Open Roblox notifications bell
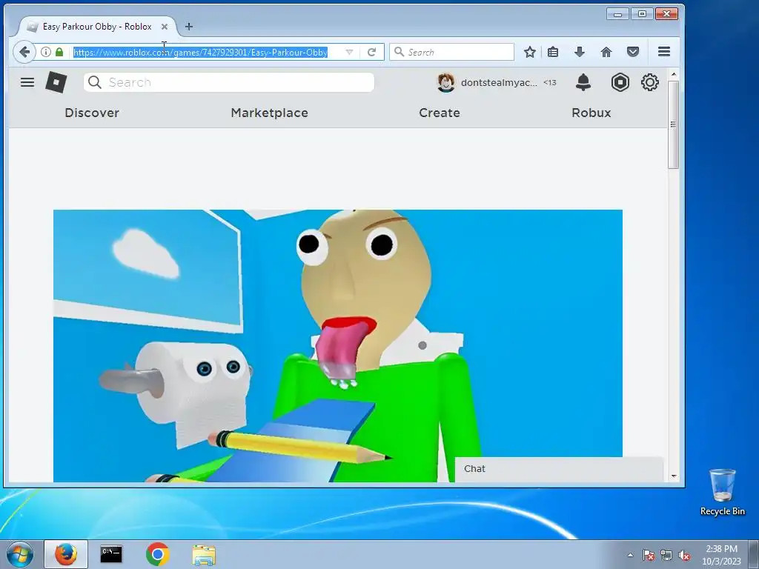 (x=583, y=82)
